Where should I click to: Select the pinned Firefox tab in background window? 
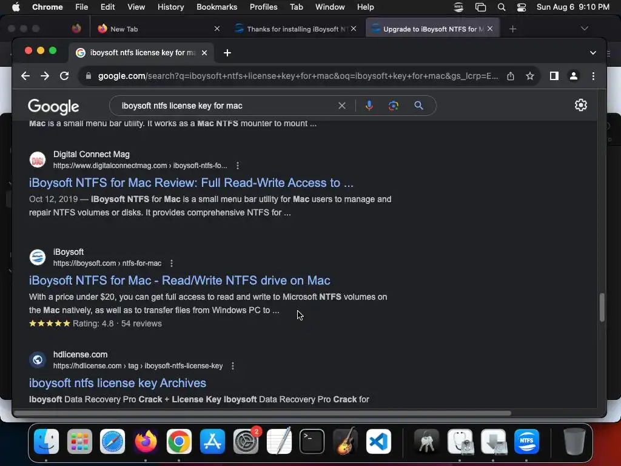pyautogui.click(x=76, y=29)
